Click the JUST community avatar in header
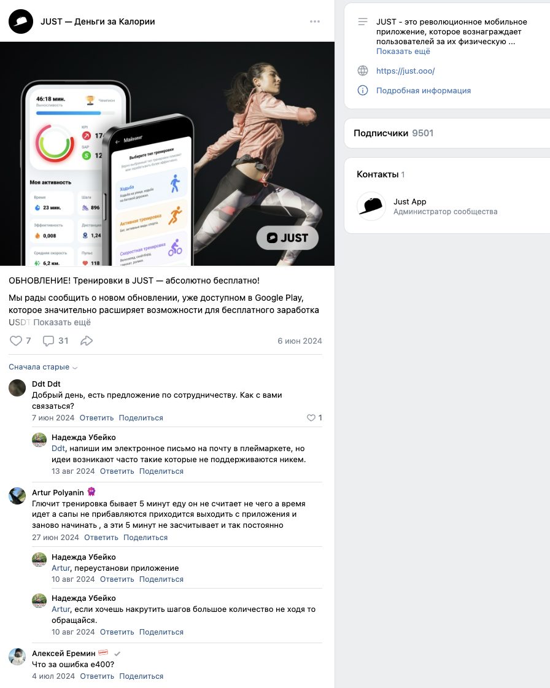The width and height of the screenshot is (550, 688). (x=21, y=21)
